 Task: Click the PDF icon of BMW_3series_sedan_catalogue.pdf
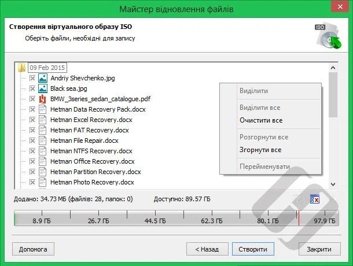(43, 99)
